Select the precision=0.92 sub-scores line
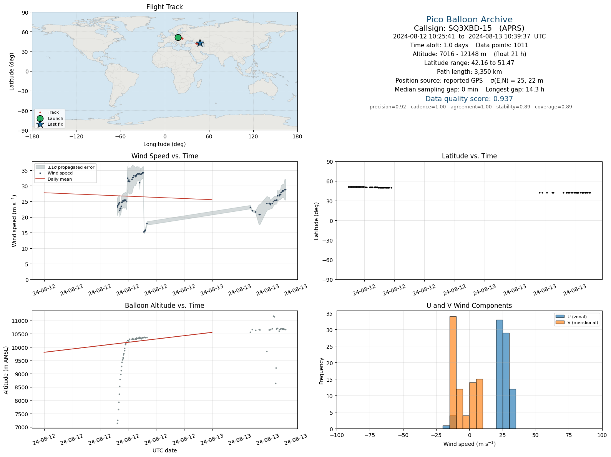Image resolution: width=611 pixels, height=457 pixels. coord(471,107)
